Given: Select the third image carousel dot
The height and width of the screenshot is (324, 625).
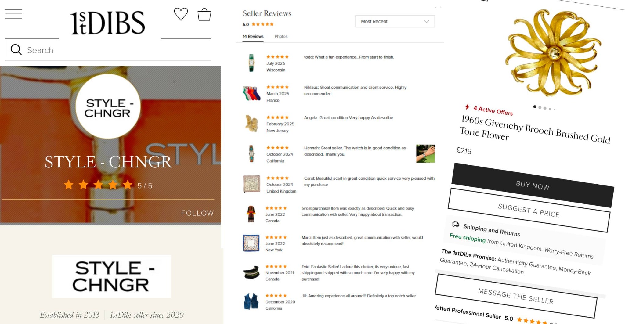Looking at the screenshot, I should (545, 108).
